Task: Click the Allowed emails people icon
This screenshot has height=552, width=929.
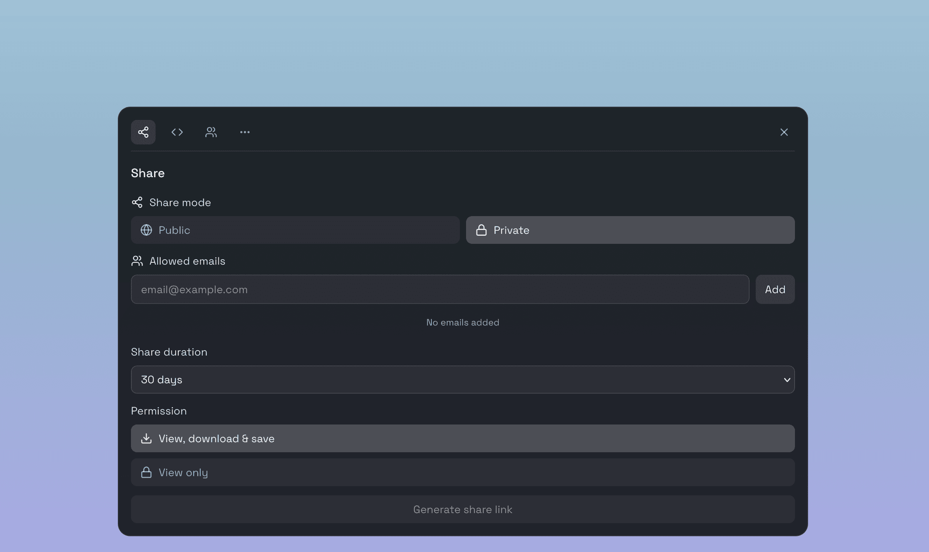Action: [137, 261]
